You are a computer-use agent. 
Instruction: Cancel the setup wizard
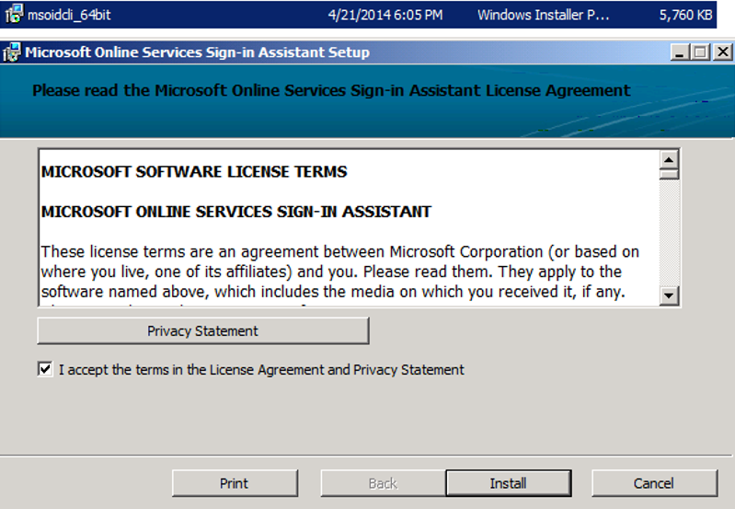pyautogui.click(x=654, y=483)
